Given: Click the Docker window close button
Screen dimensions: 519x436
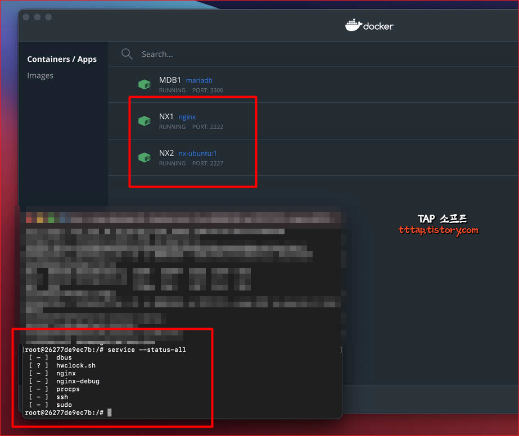Looking at the screenshot, I should point(26,17).
